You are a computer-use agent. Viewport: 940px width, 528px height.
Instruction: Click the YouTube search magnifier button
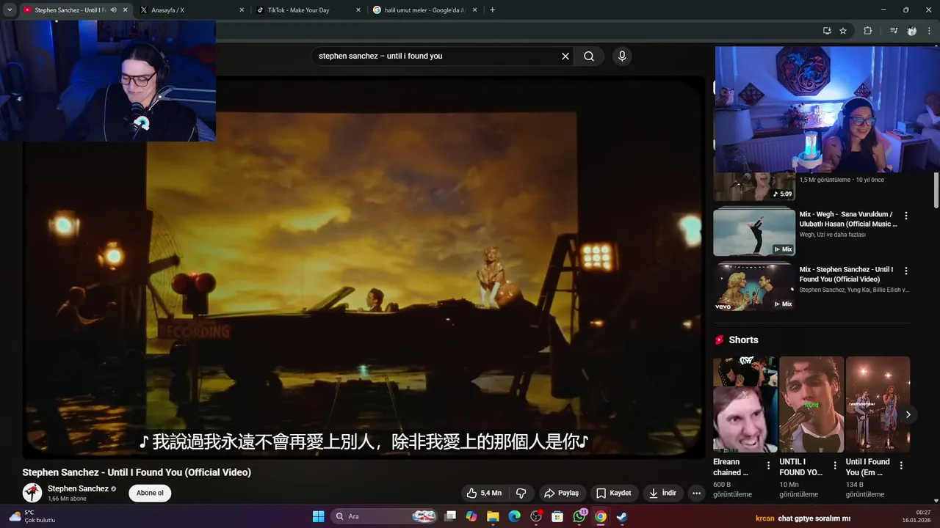coord(589,56)
